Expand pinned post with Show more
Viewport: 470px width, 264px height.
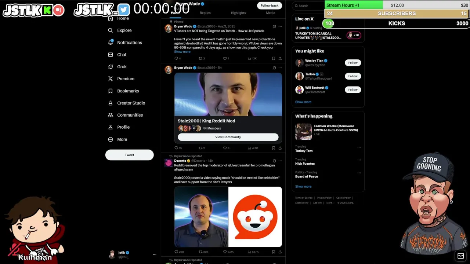[182, 52]
